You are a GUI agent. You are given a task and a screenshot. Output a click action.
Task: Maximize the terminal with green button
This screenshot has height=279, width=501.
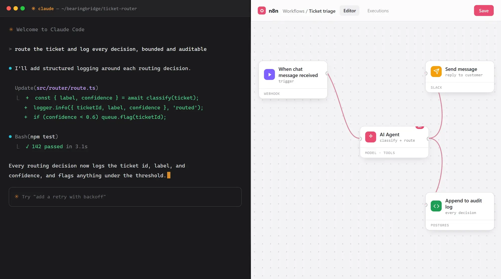pyautogui.click(x=23, y=8)
